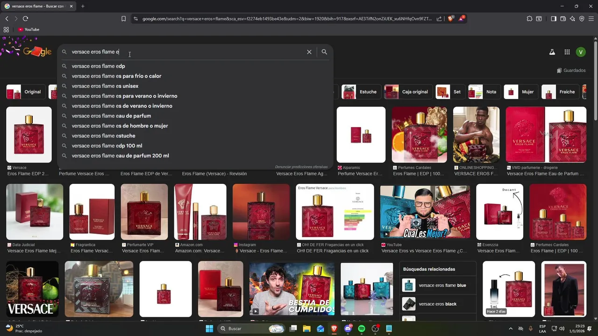Open Google Search Labs flask icon

pos(552,52)
